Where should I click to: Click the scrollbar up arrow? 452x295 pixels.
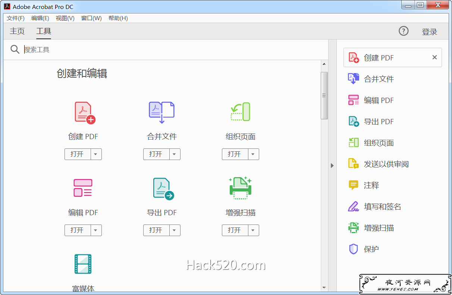point(324,64)
